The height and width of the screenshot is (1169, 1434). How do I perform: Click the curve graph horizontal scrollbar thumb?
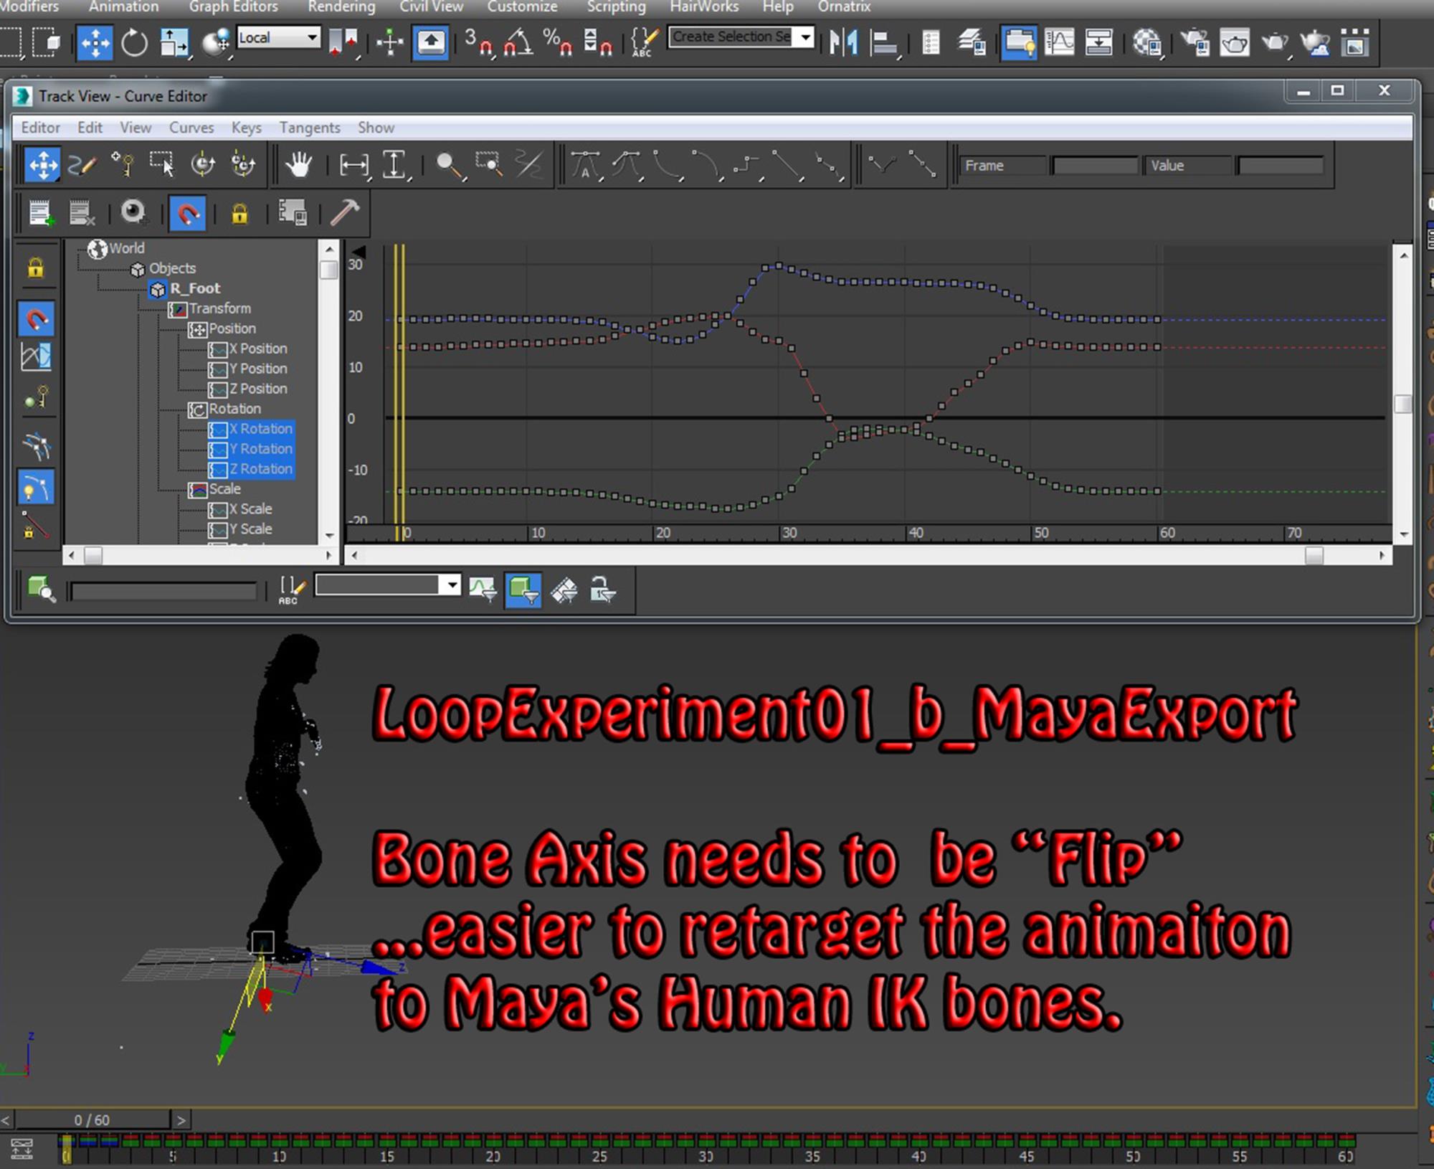[1314, 555]
